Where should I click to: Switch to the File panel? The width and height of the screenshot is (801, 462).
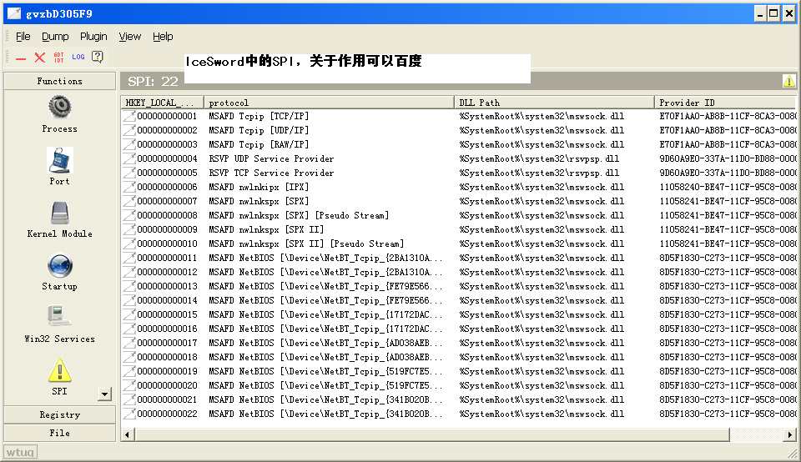point(60,433)
